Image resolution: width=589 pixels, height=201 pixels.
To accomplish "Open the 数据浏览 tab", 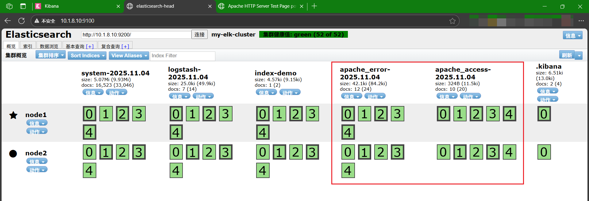I will pyautogui.click(x=49, y=45).
